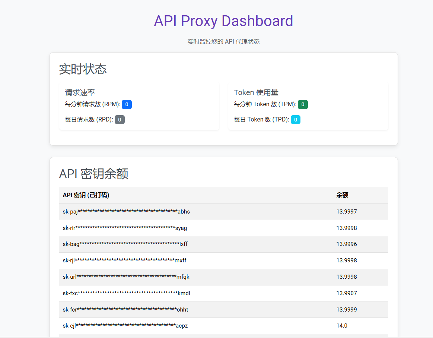Select the API 密钥 (已打码) column header
Screen dimensions: 433x338
point(86,195)
